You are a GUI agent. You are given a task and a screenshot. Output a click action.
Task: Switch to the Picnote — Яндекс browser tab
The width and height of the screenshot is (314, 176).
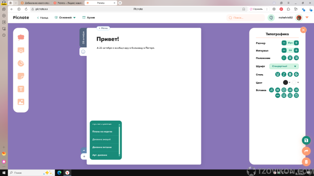(68, 3)
